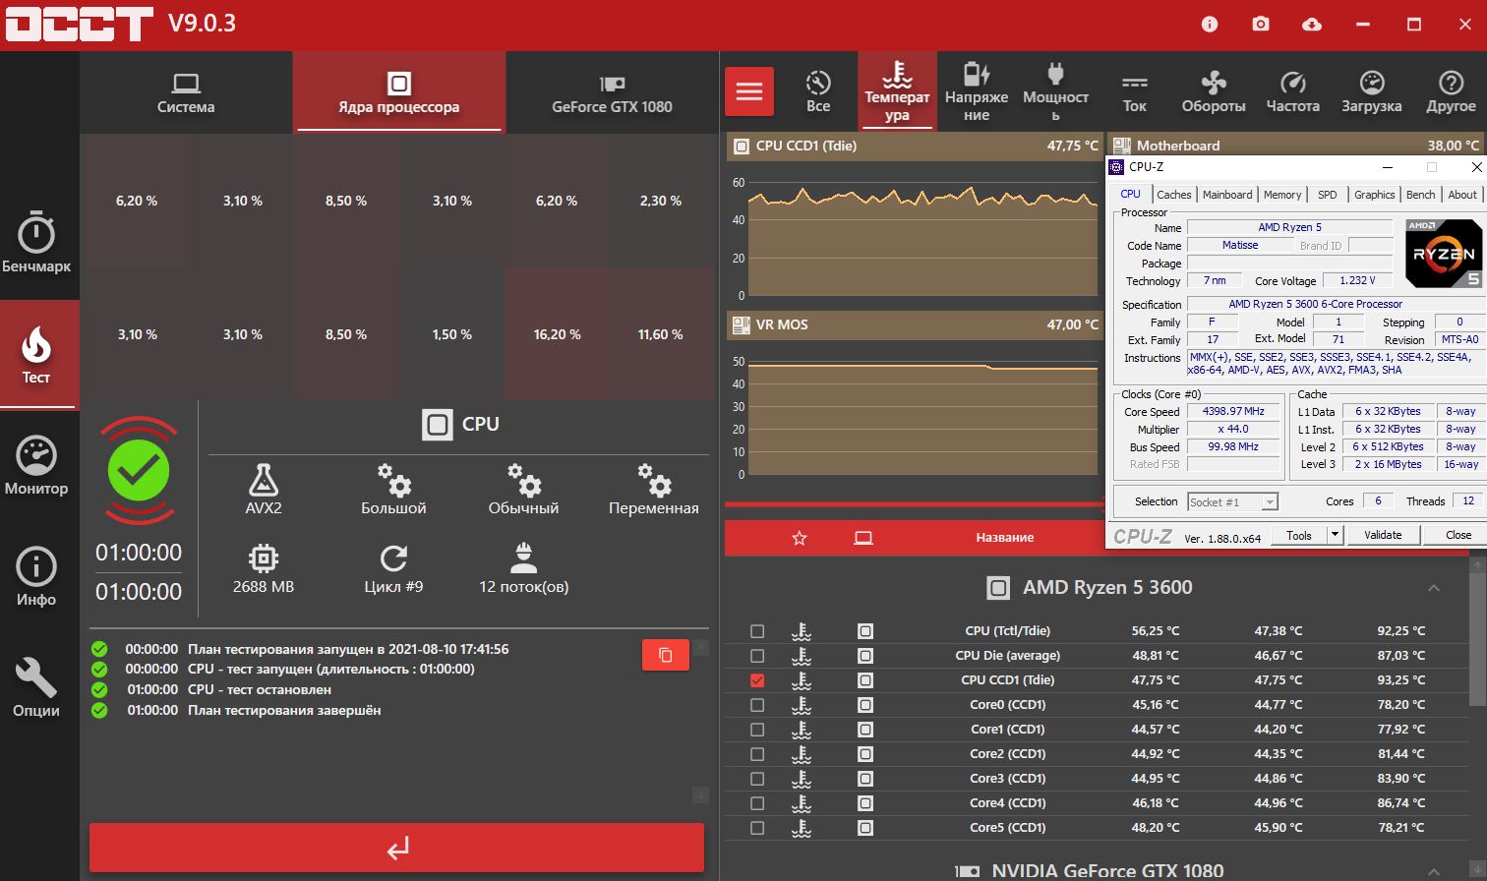1487x881 pixels.
Task: Enable the Core3 (CCD1) checkbox
Action: (x=757, y=779)
